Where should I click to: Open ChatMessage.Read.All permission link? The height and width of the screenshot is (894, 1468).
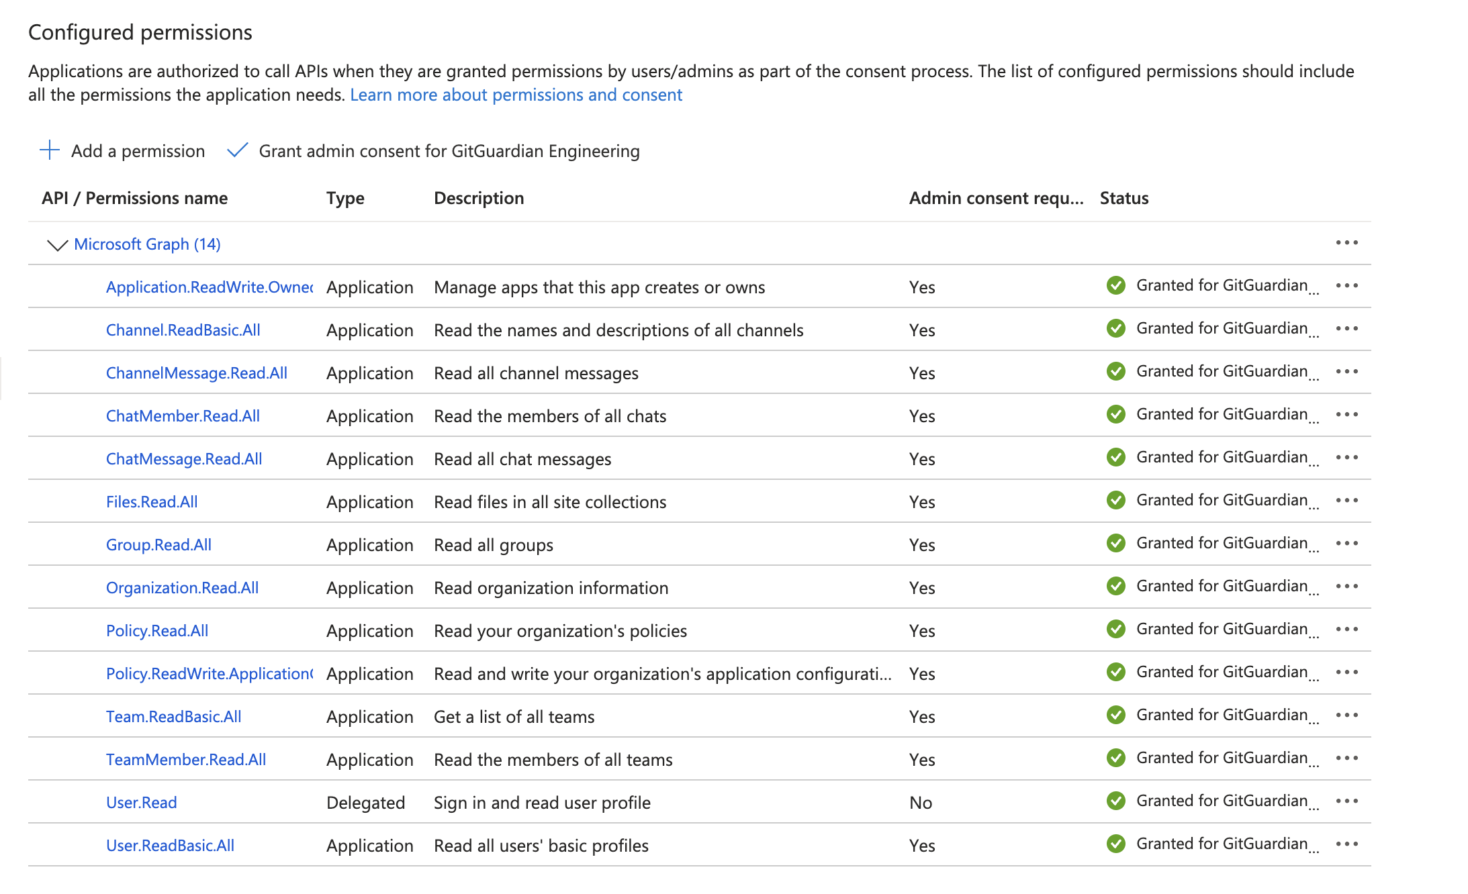coord(184,459)
